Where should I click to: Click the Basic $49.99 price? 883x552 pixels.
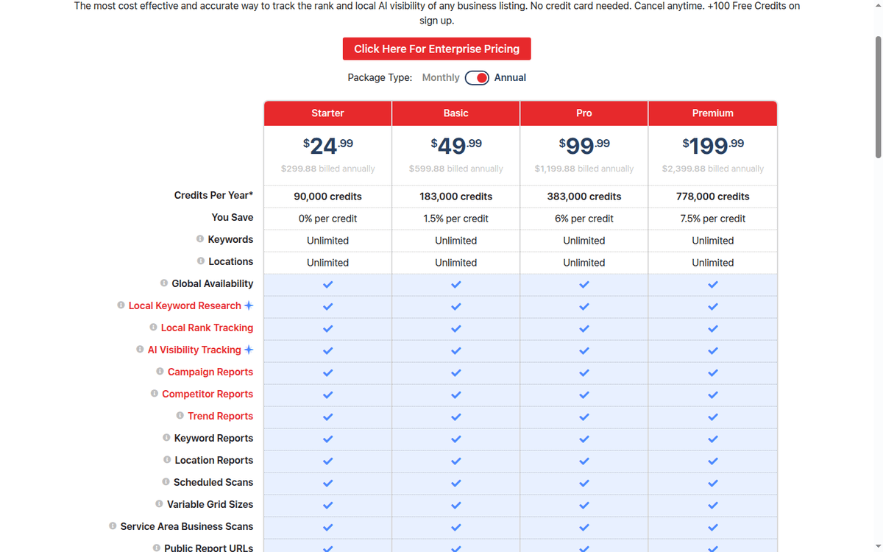(456, 145)
